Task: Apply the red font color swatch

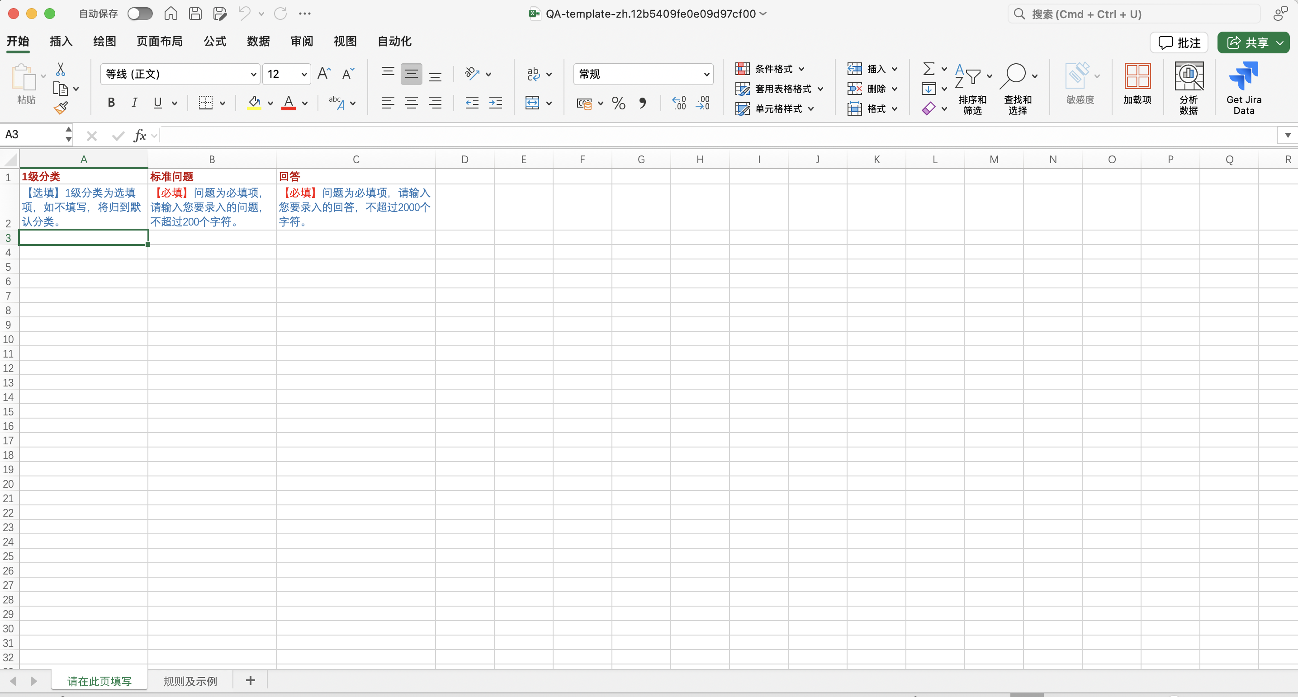Action: [x=288, y=103]
